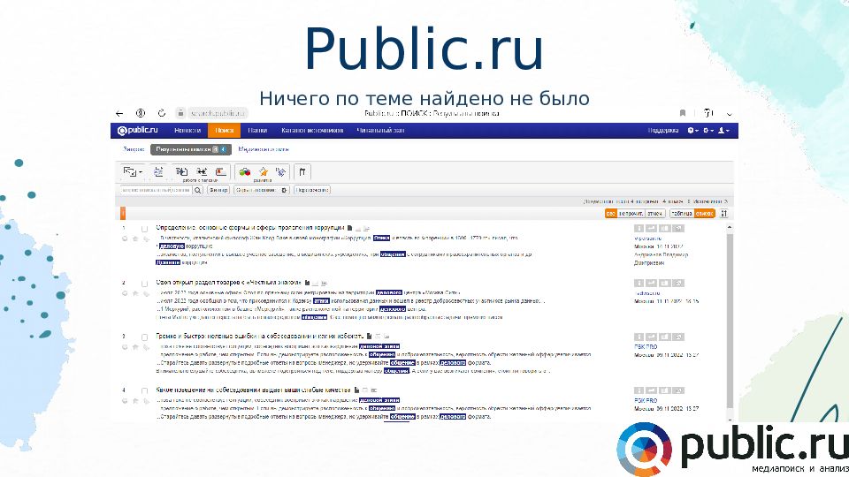The height and width of the screenshot is (477, 849).
Task: Click the search-within-results text field
Action: coord(156,190)
